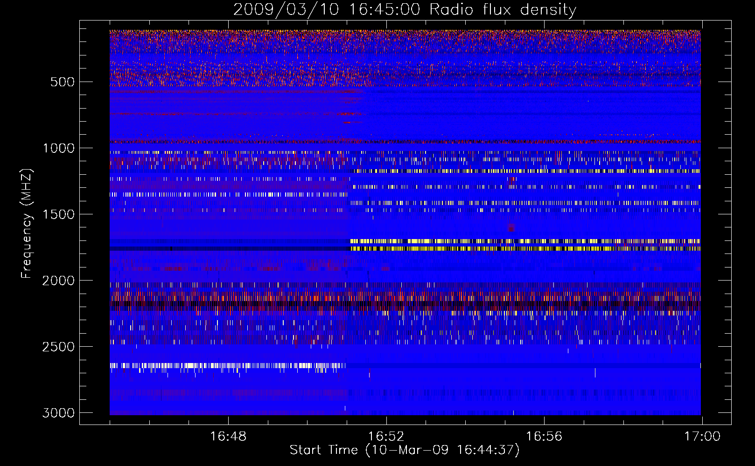Click the 500 frequency tick label
Screen dimensions: 755x466
click(63, 82)
